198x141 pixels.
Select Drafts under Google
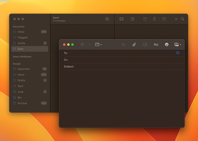click(30, 80)
